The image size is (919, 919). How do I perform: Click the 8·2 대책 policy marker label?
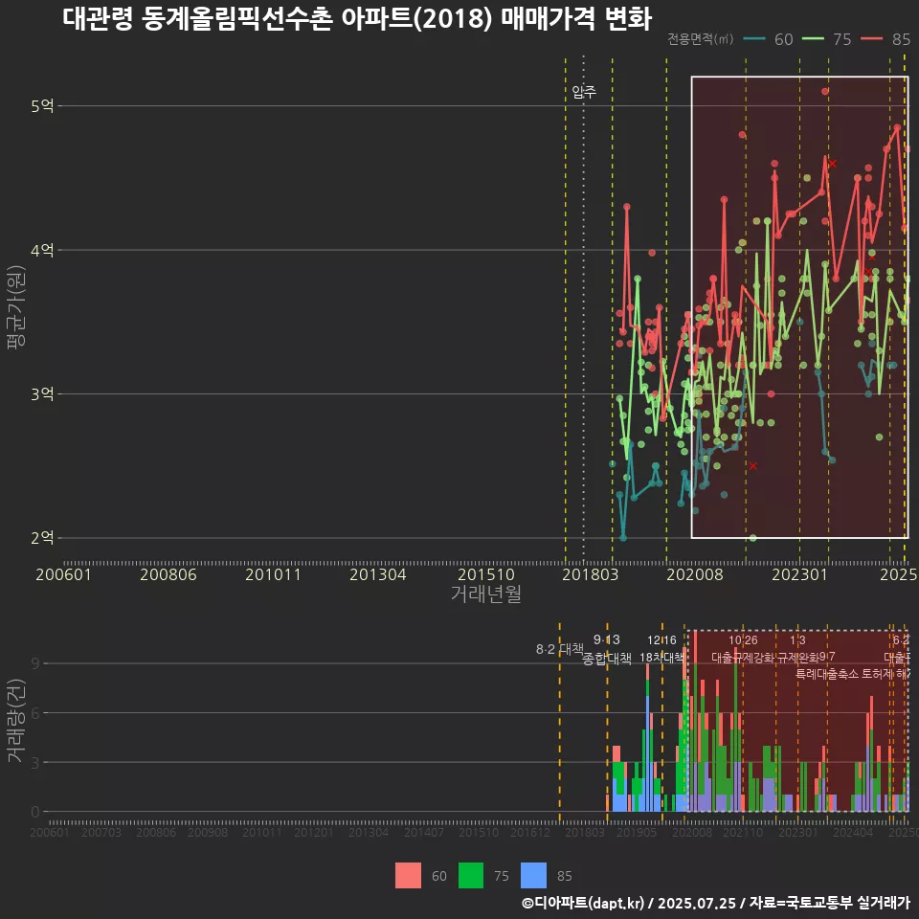click(x=560, y=649)
